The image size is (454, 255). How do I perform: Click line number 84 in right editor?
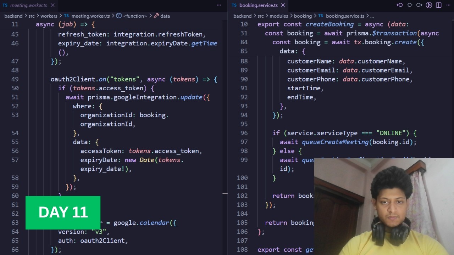(x=244, y=42)
